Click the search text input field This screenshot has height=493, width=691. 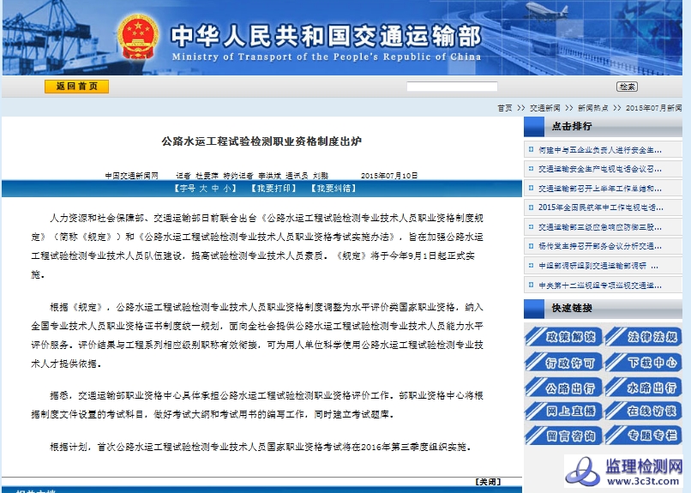pyautogui.click(x=452, y=87)
